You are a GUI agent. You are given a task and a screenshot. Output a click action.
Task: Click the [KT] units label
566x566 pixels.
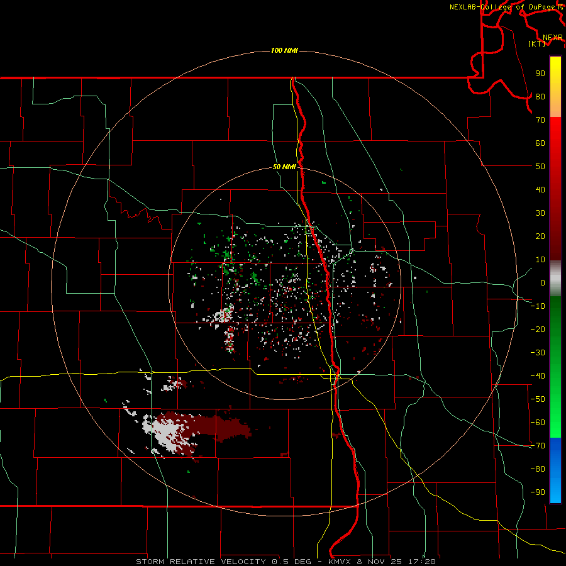point(536,43)
